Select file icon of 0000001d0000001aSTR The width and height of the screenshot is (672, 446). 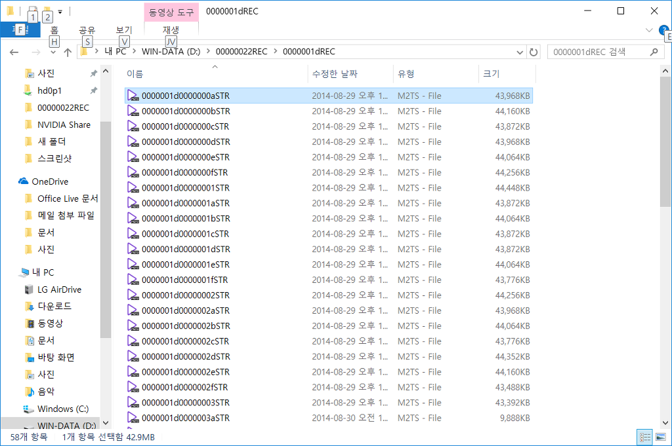tap(133, 203)
